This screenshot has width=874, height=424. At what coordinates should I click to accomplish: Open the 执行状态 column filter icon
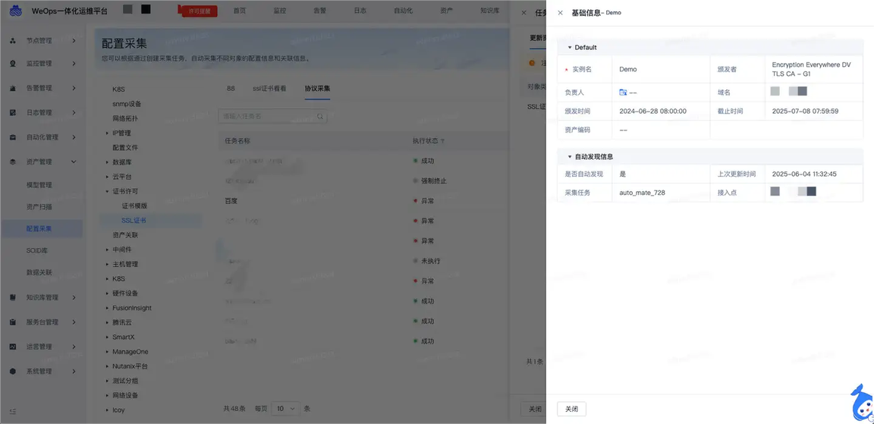tap(442, 142)
